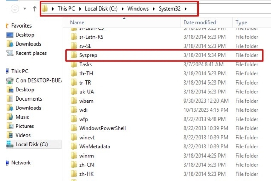Click the wbem folder icon

coord(74,101)
